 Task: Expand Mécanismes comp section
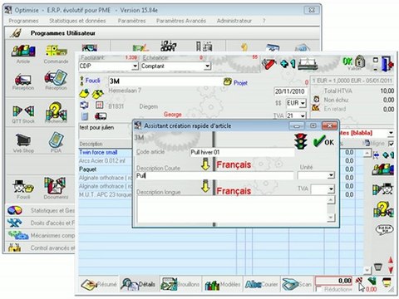(41, 235)
